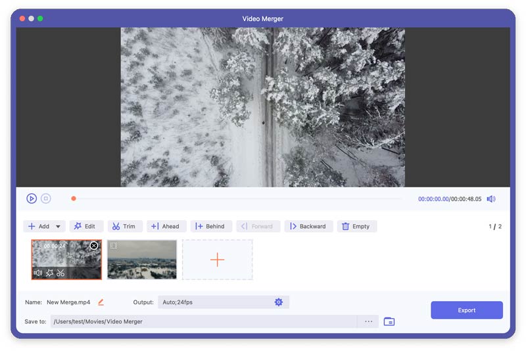Click the Export button
This screenshot has width=526, height=351.
pyautogui.click(x=466, y=310)
